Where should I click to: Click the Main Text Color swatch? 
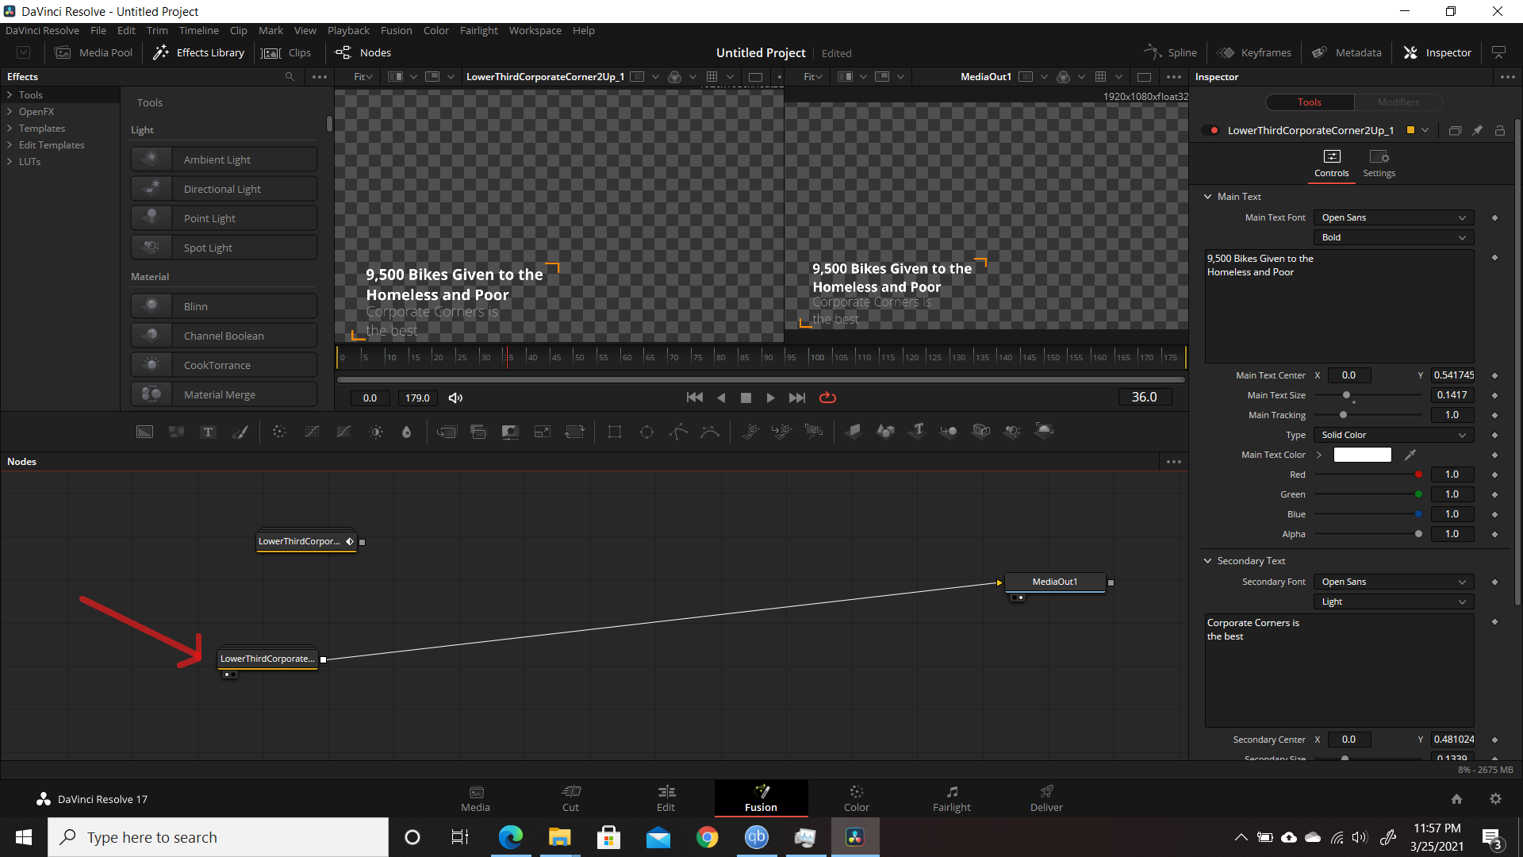click(1362, 455)
